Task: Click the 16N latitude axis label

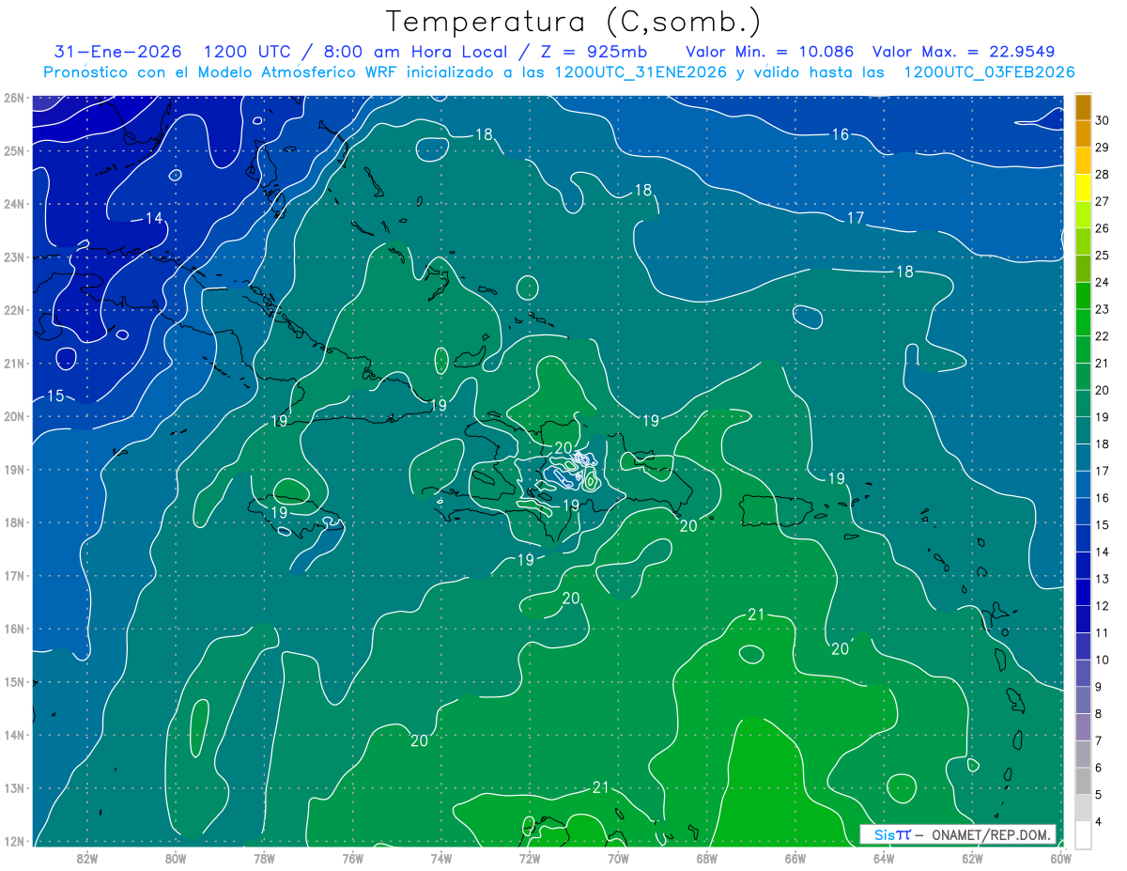Action: (13, 629)
